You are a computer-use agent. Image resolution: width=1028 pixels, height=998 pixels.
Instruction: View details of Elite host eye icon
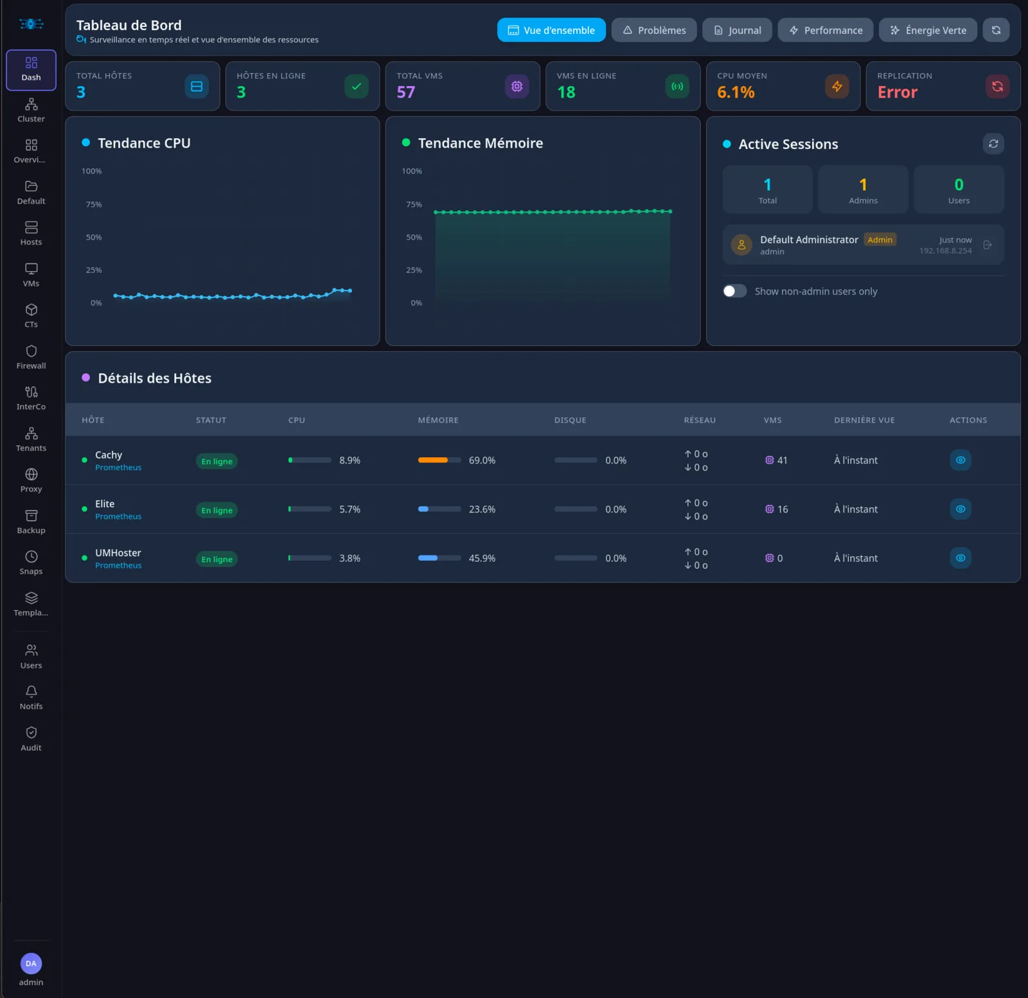click(x=961, y=509)
